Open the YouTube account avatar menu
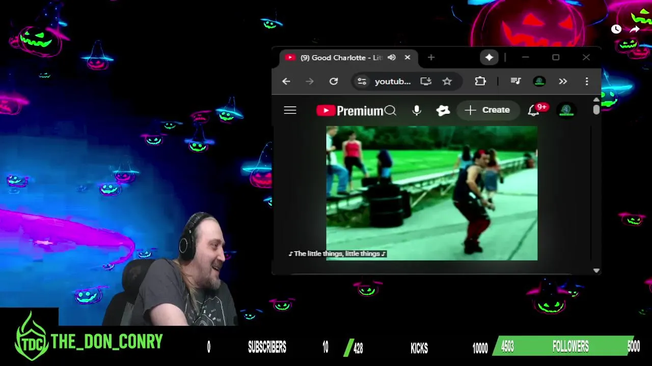Image resolution: width=652 pixels, height=366 pixels. 566,110
